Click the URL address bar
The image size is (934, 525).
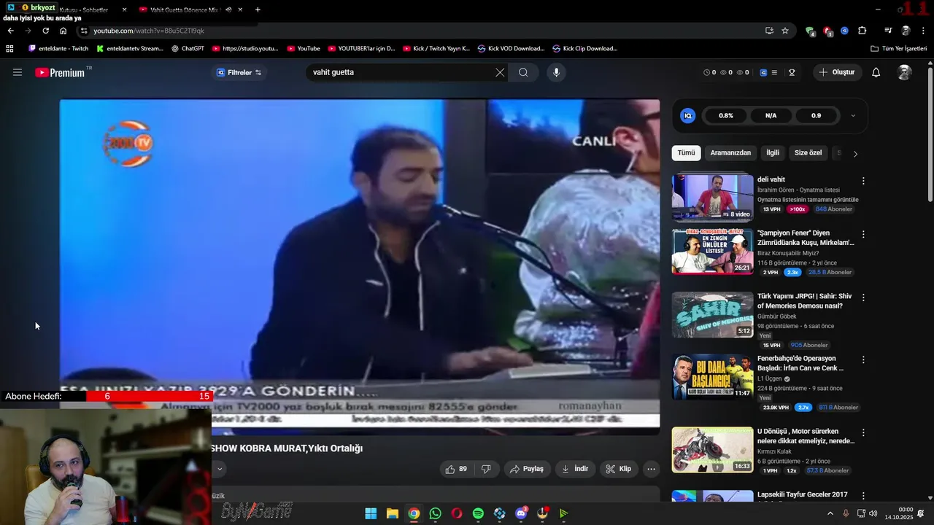423,31
